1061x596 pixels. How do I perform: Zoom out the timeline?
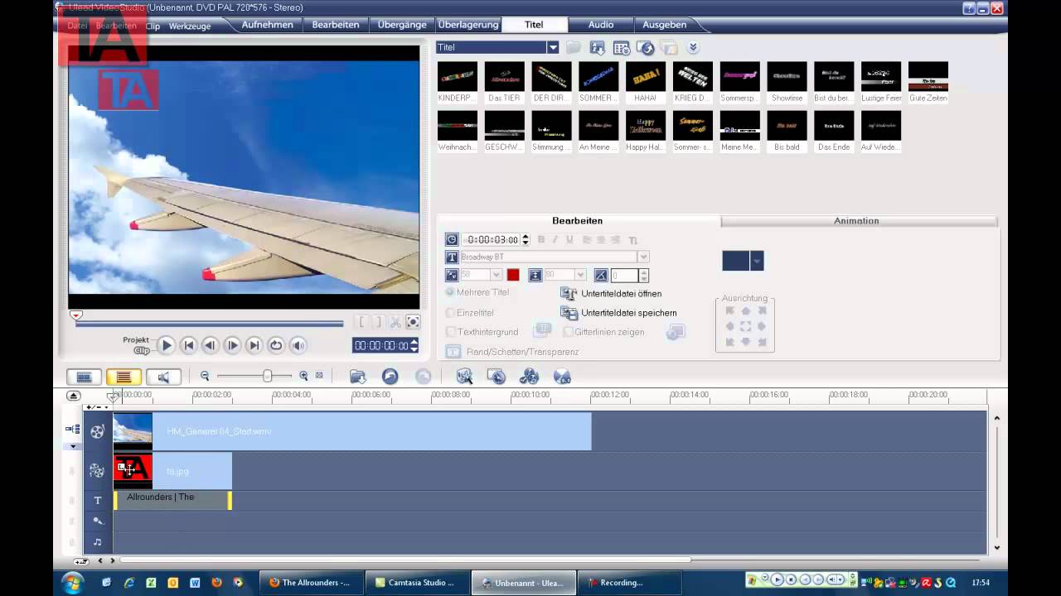(205, 376)
